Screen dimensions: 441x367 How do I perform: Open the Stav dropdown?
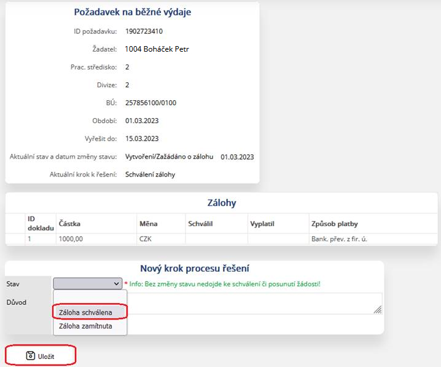tap(87, 283)
